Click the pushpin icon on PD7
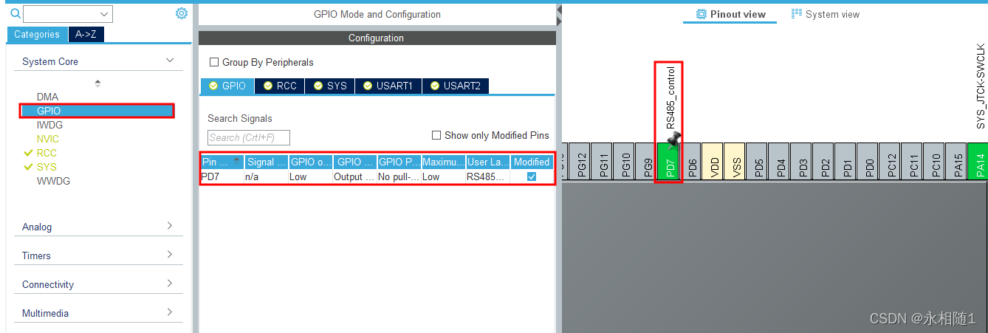 pos(673,140)
